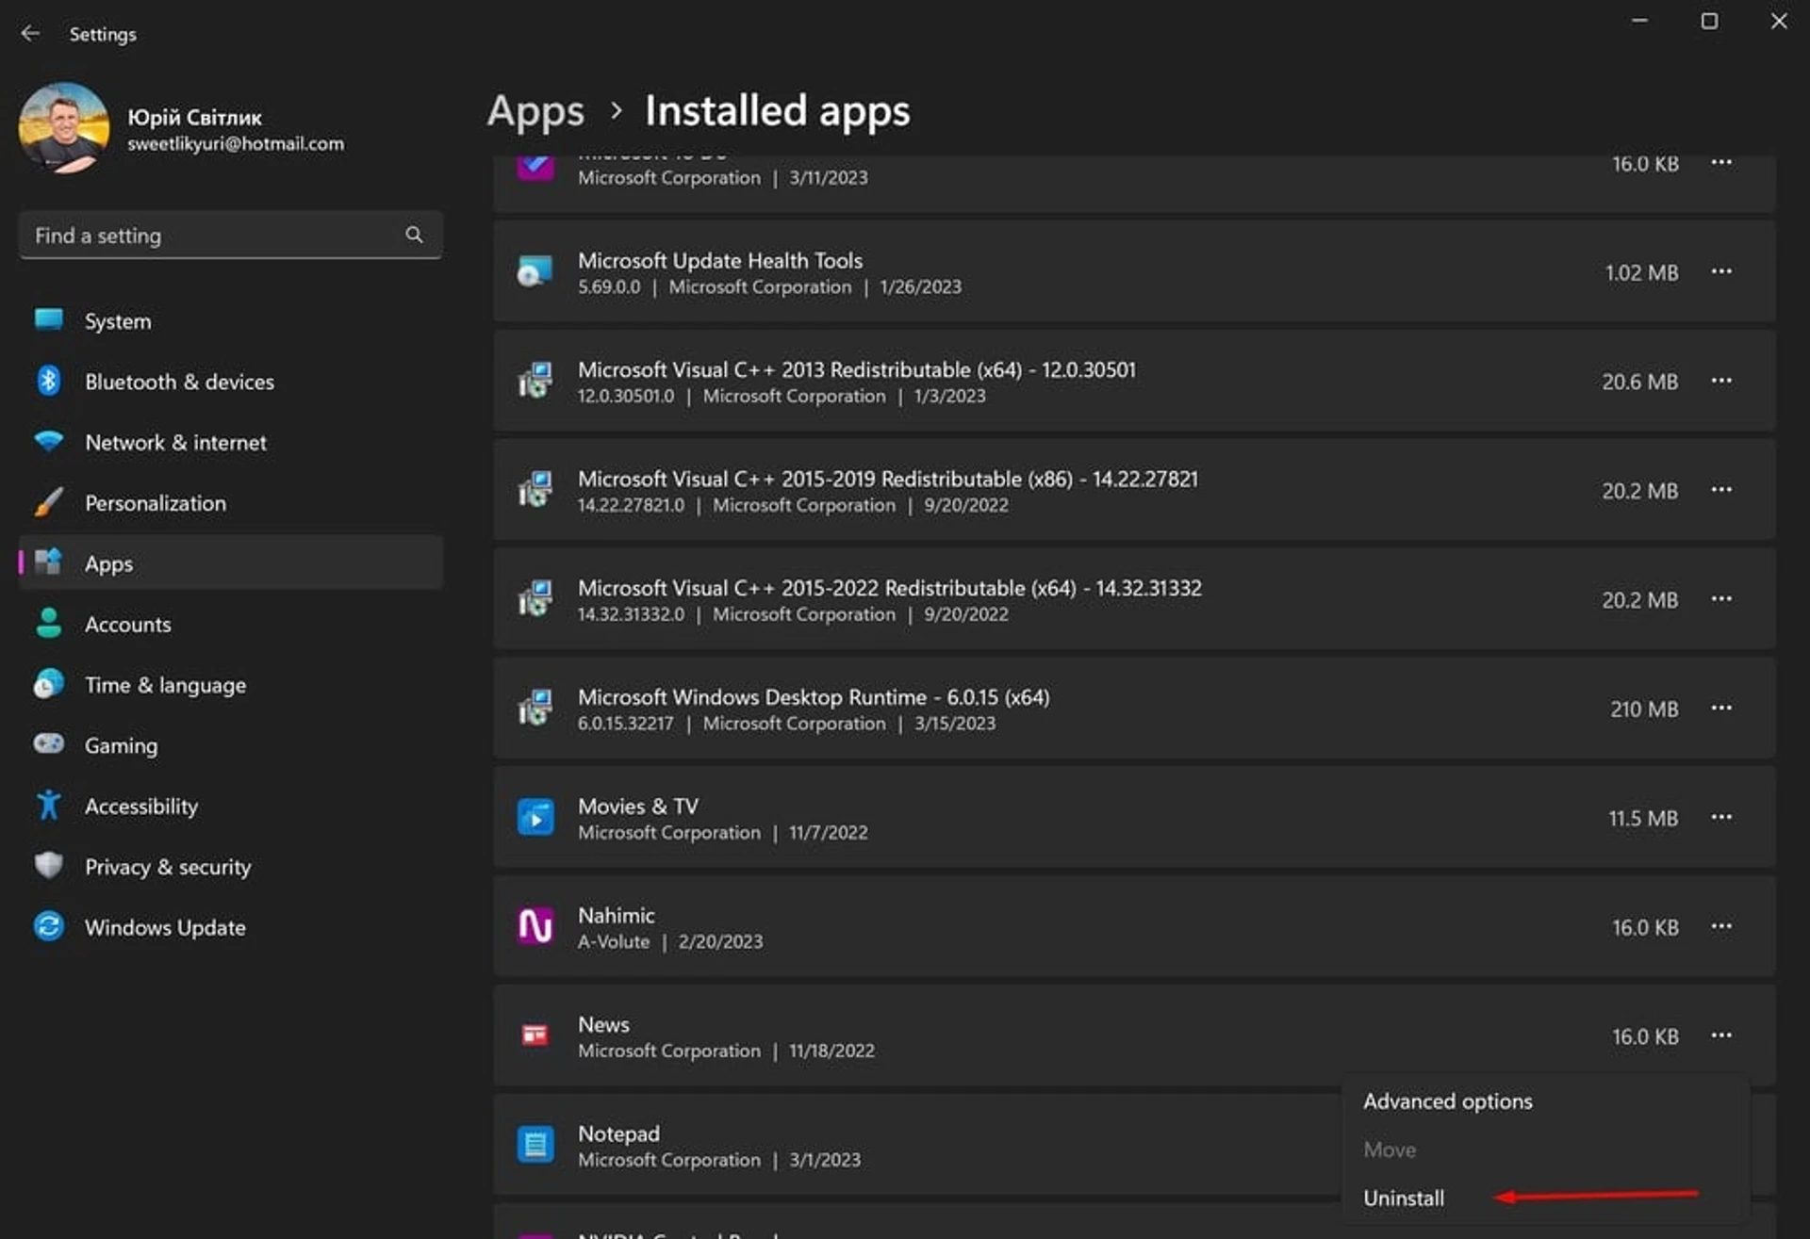Click the Windows Update sync icon
Screen dimensions: 1810x1239
pos(49,926)
